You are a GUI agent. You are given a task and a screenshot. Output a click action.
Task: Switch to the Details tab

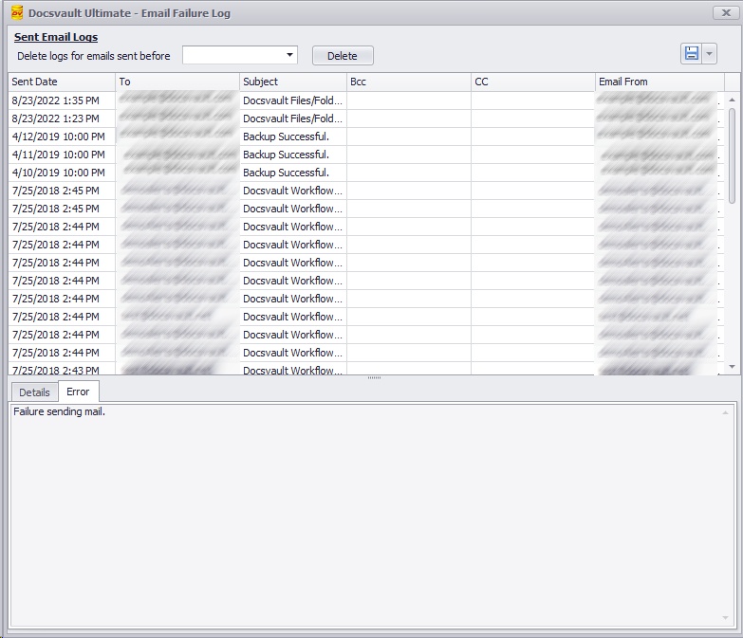tap(34, 392)
